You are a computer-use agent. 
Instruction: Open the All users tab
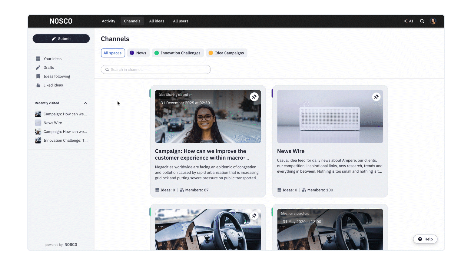(181, 21)
